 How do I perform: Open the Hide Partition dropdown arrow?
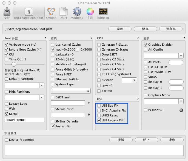click(42, 97)
